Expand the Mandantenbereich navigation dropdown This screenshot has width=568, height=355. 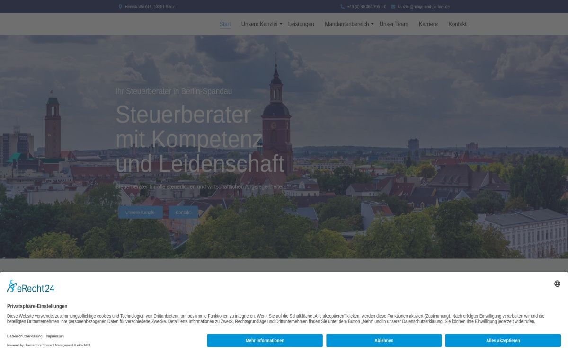tap(349, 24)
